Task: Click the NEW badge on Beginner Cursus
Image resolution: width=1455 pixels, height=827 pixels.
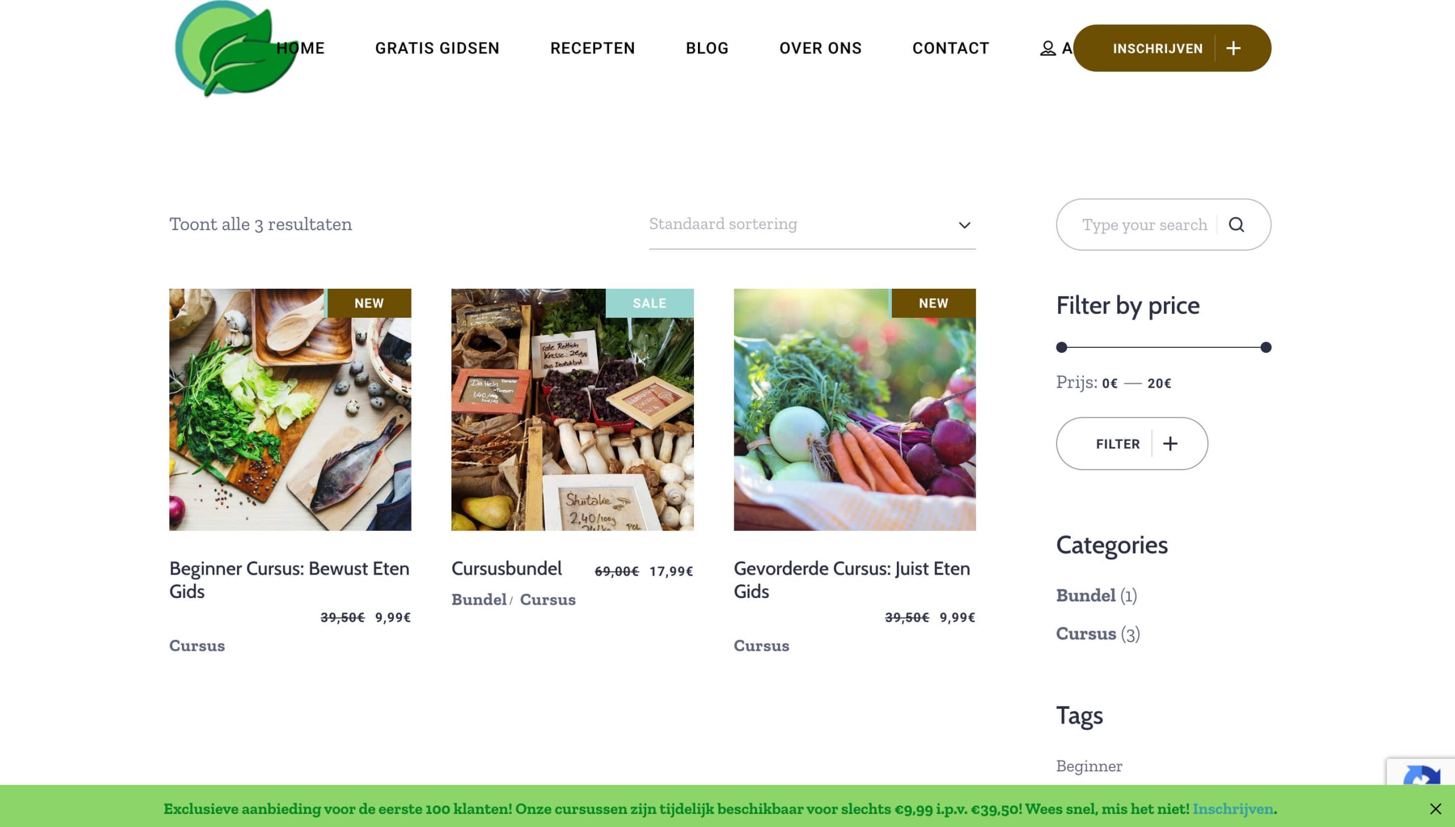Action: pyautogui.click(x=369, y=302)
